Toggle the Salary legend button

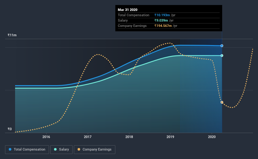(61, 150)
